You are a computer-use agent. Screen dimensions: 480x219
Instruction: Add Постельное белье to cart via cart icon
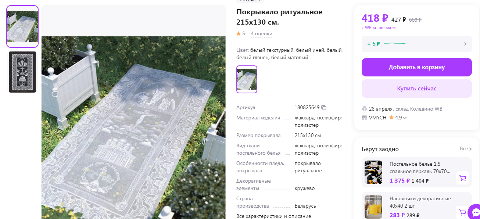pyautogui.click(x=462, y=178)
